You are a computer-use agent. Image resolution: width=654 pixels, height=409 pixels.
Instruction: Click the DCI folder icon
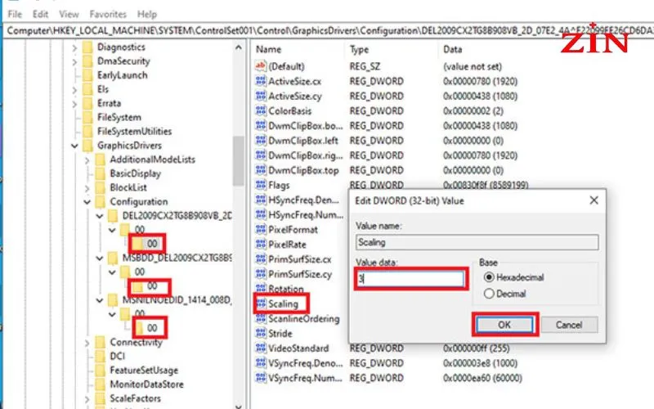pos(100,356)
